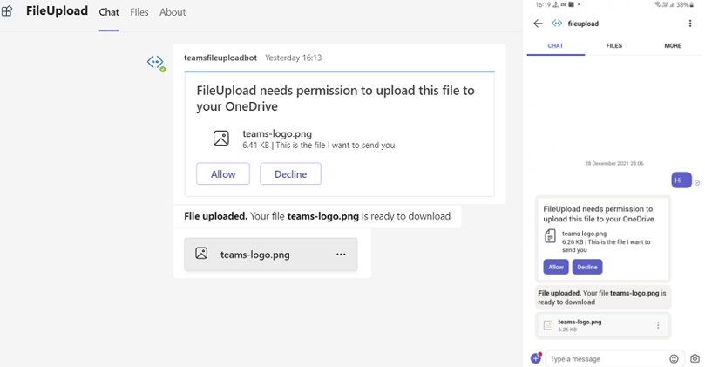Viewport: 705px width, 367px height.
Task: Click the image icon beside teams-logo.png 6.41 KB
Action: [221, 138]
